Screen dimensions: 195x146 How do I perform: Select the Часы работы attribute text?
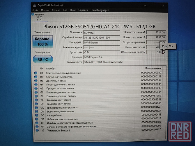54,115
